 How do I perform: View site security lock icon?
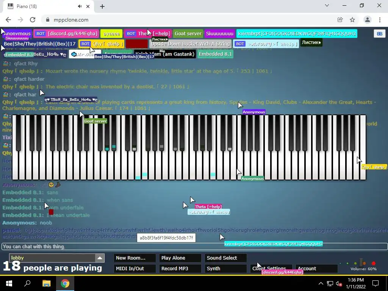48,20
